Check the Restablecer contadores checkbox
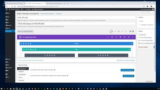 pos(140,25)
